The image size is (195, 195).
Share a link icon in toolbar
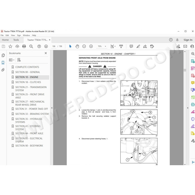[178, 47]
